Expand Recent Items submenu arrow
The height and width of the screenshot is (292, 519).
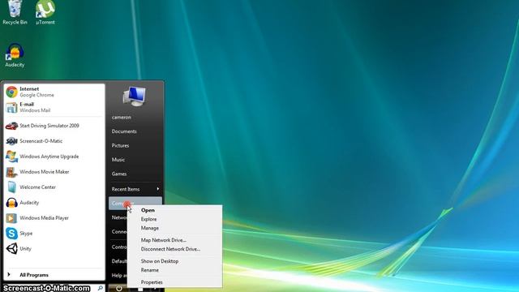point(158,189)
